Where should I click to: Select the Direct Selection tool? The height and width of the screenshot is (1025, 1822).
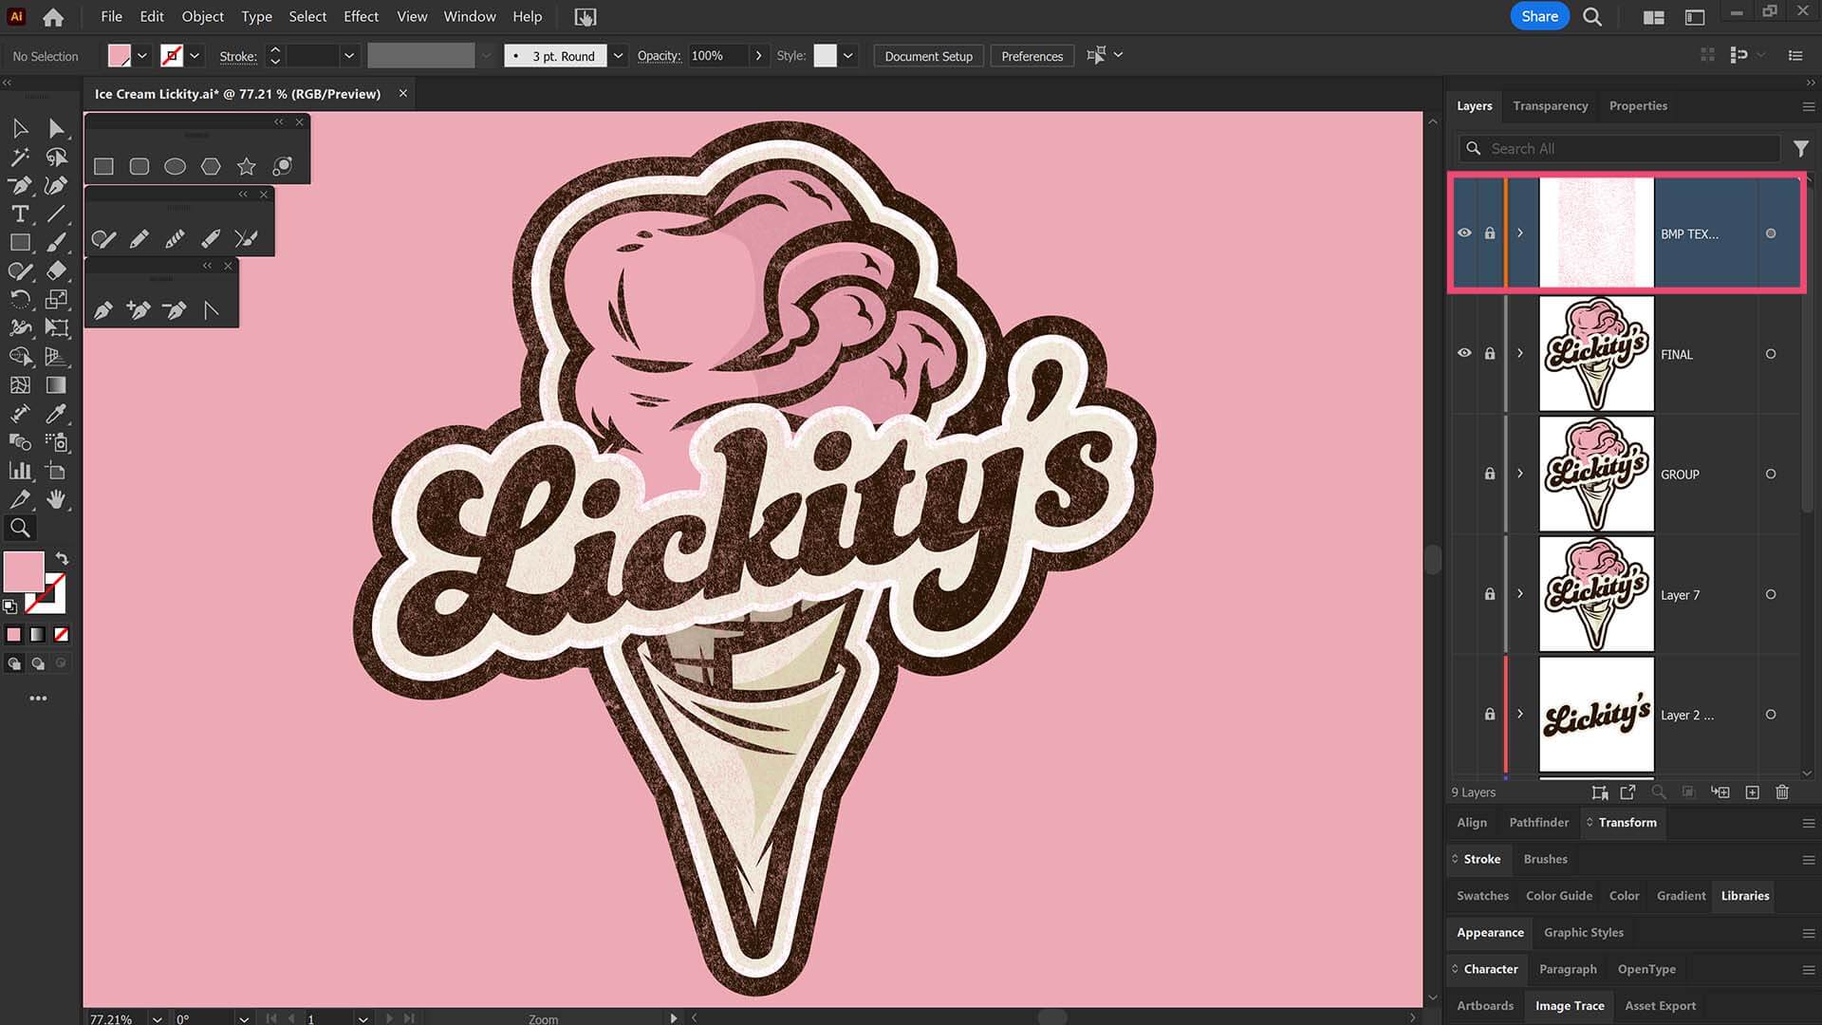56,128
